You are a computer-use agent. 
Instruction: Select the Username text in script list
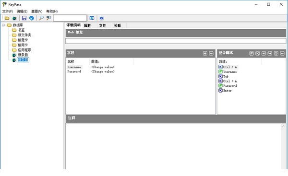click(x=230, y=72)
